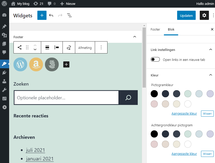This screenshot has height=163, width=215.
Task: Grab the block drag handle
Action: coord(27,47)
